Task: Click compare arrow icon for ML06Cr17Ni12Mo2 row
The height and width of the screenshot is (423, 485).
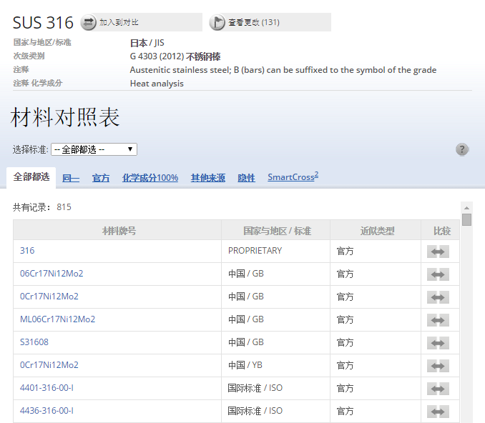Action: tap(438, 320)
